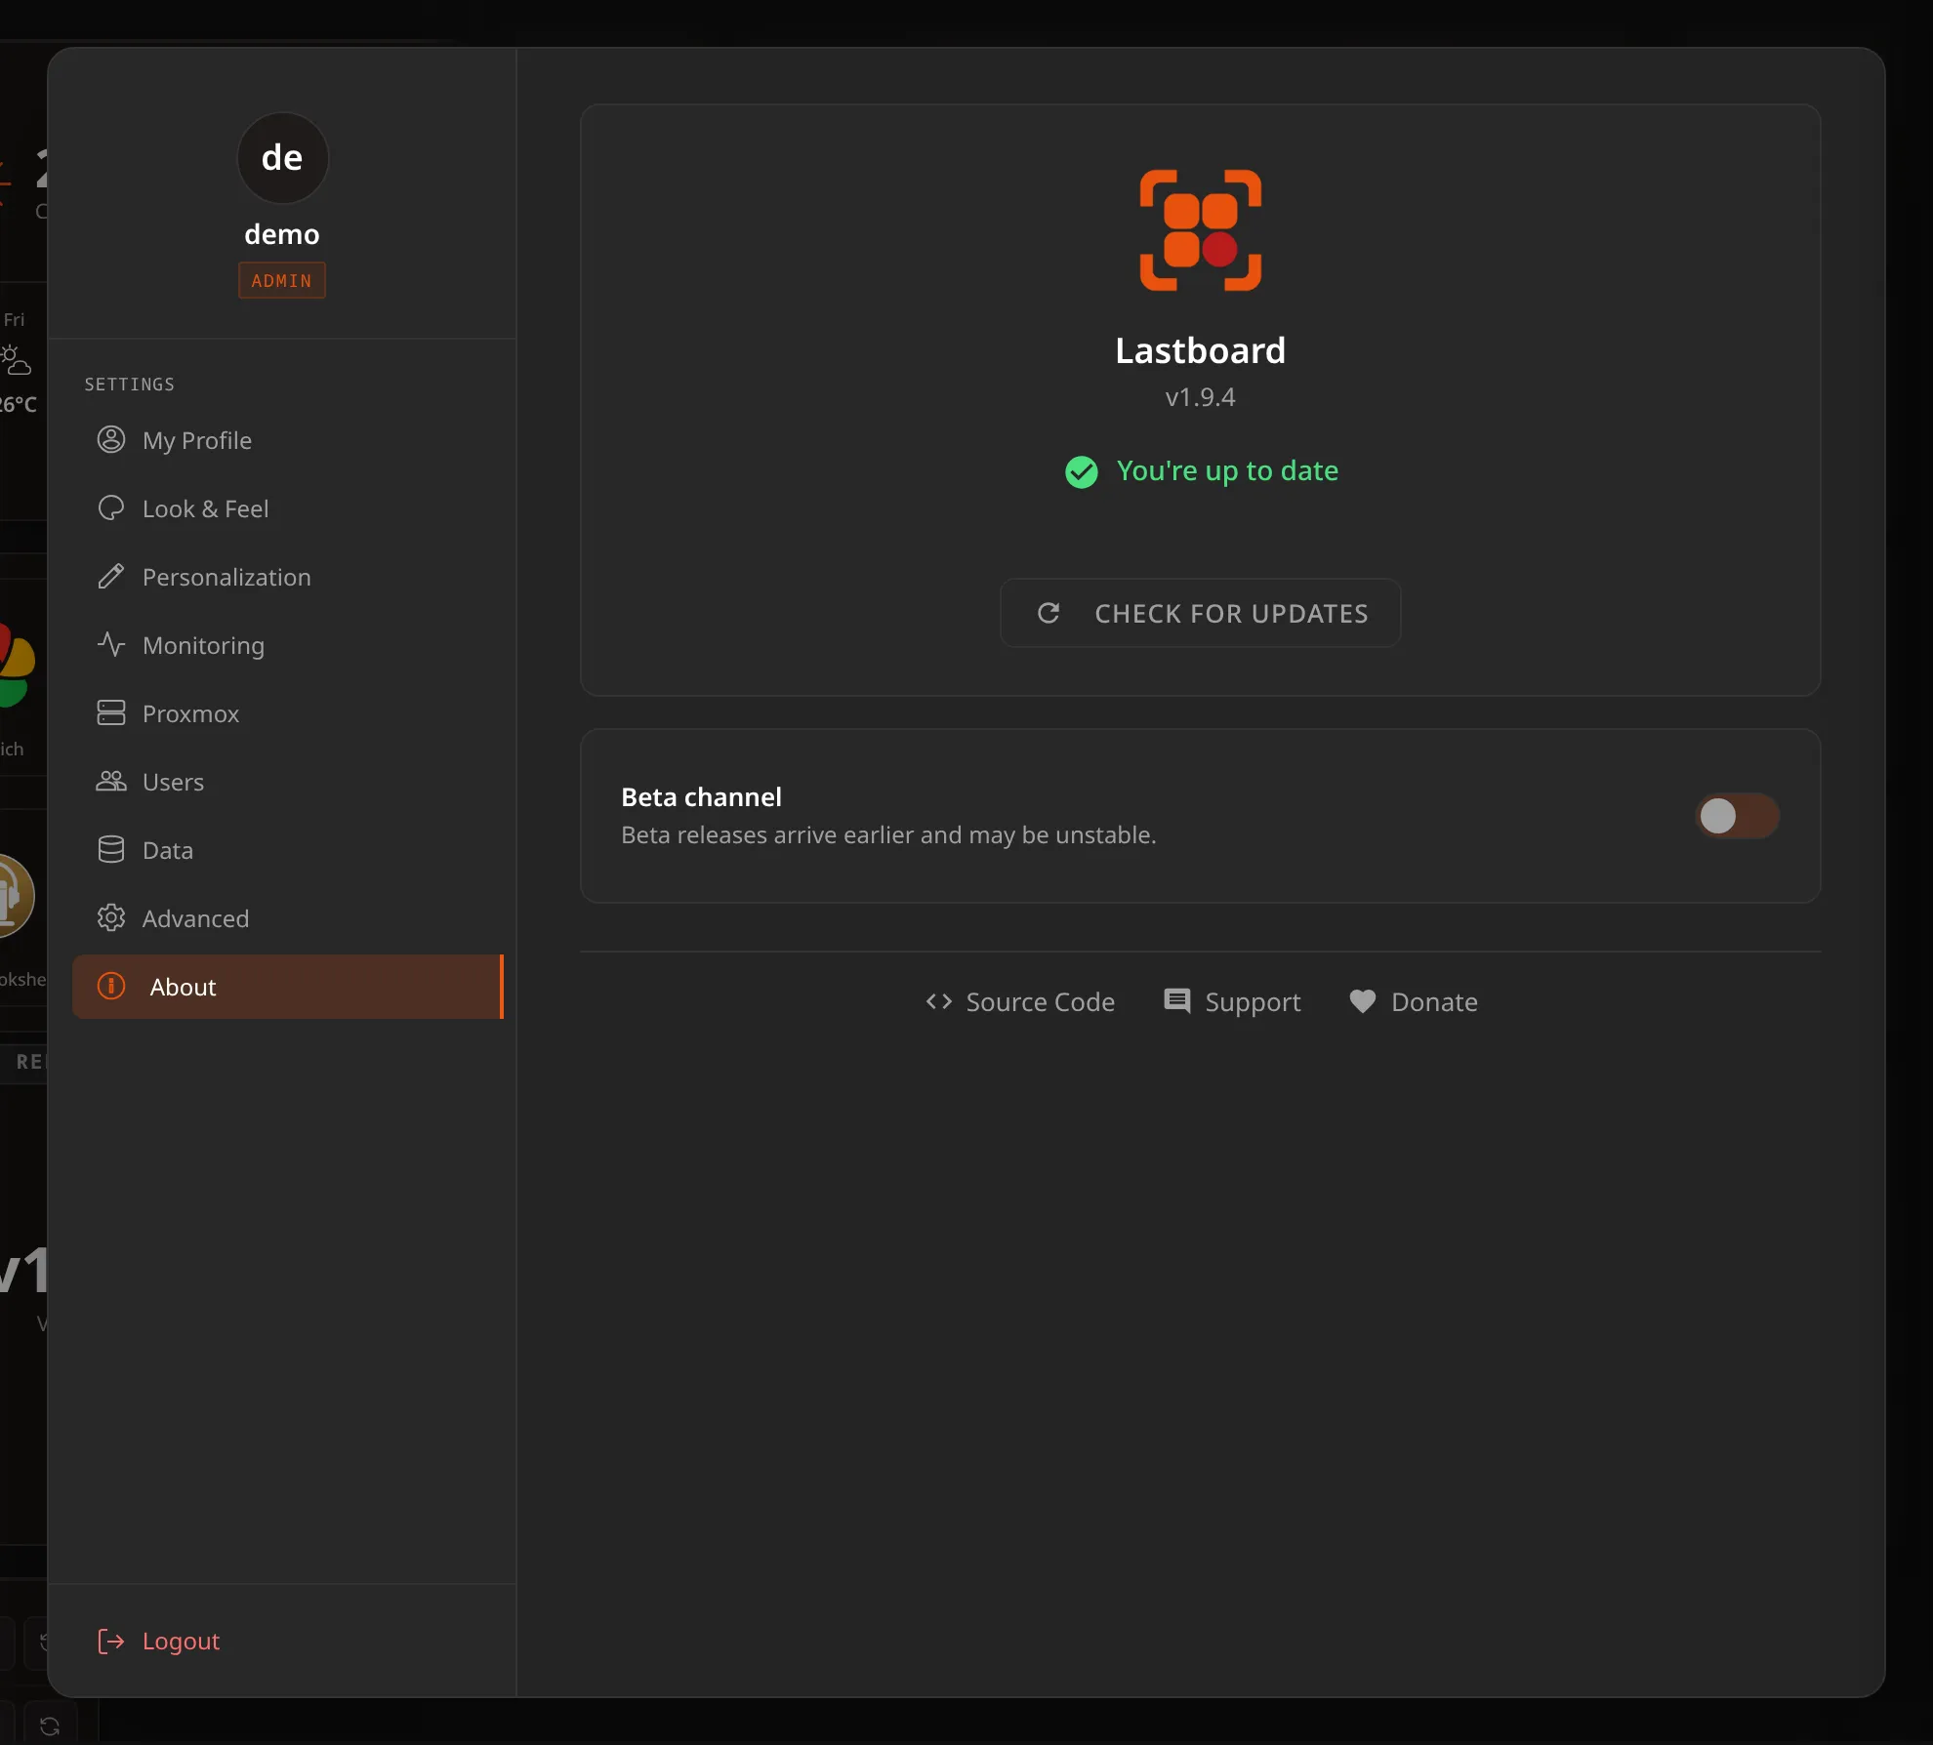The height and width of the screenshot is (1745, 1933).
Task: Click the About info icon
Action: click(111, 987)
